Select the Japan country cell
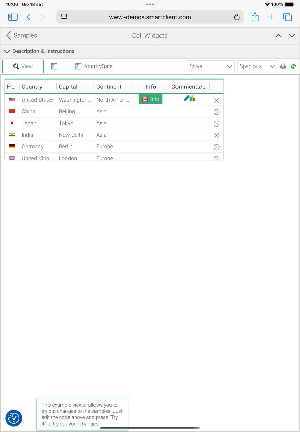 [38, 123]
